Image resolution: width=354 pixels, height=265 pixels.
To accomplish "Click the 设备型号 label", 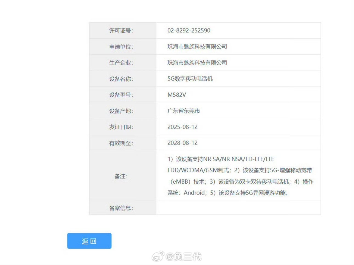I will pos(121,95).
